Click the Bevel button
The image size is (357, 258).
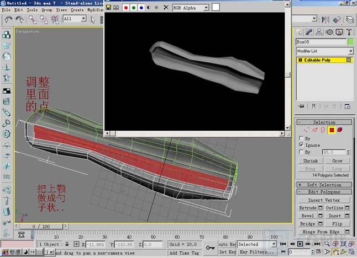(x=308, y=216)
